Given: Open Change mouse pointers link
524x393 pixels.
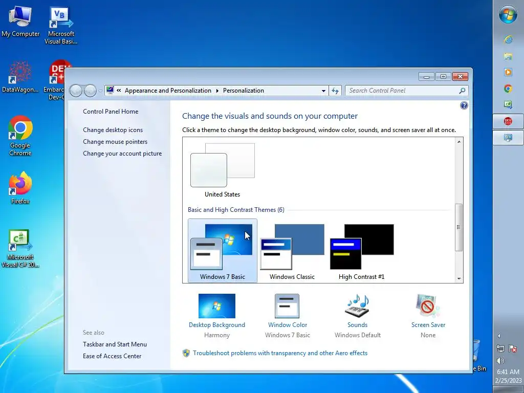Looking at the screenshot, I should pyautogui.click(x=115, y=142).
